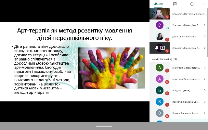208x130 pixels.
Task: Expand options for Єлизавета Геннадіївна's presentation row
Action: click(205, 48)
